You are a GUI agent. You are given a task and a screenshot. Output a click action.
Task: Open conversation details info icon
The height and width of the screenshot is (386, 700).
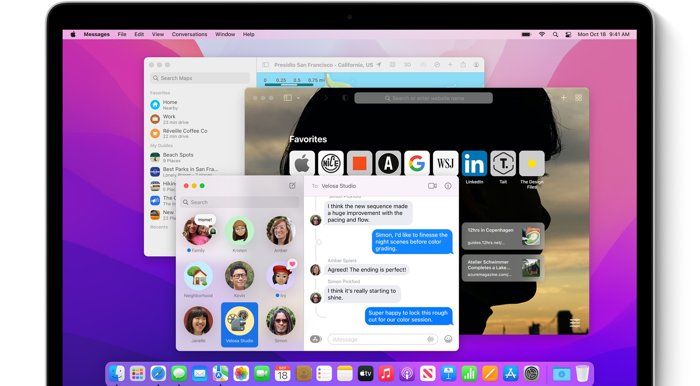[x=448, y=186]
